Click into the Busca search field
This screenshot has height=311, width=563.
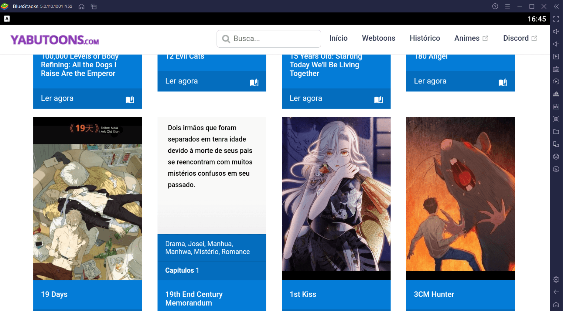tap(269, 39)
